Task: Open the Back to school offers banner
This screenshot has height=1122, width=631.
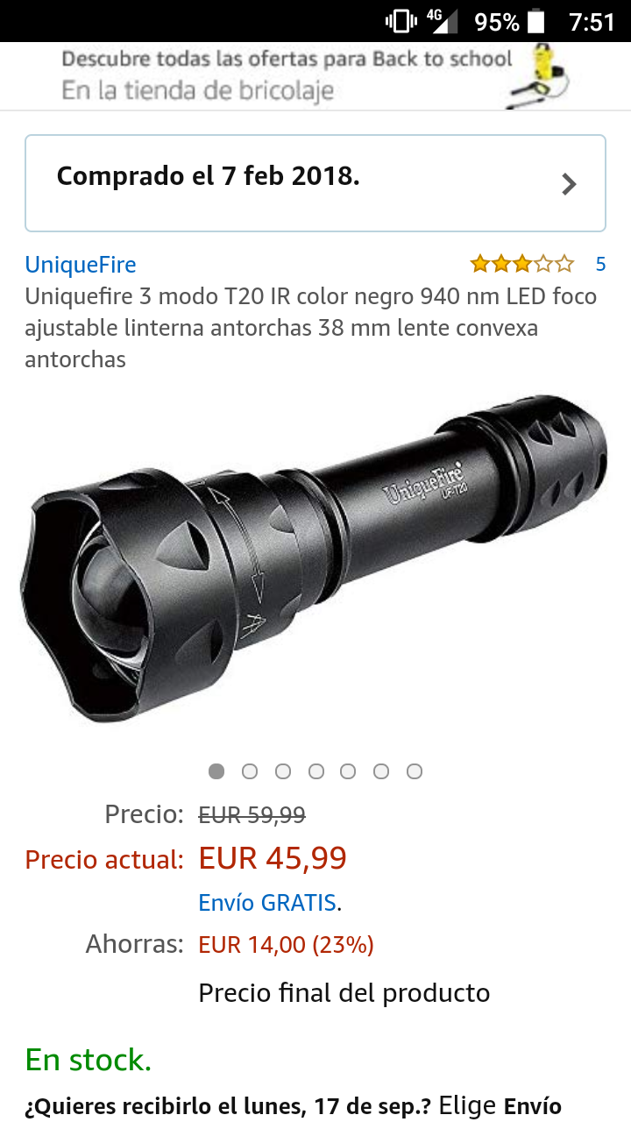Action: (315, 76)
